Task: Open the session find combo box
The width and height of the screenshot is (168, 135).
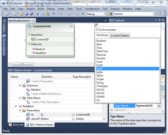Action: coord(153,14)
